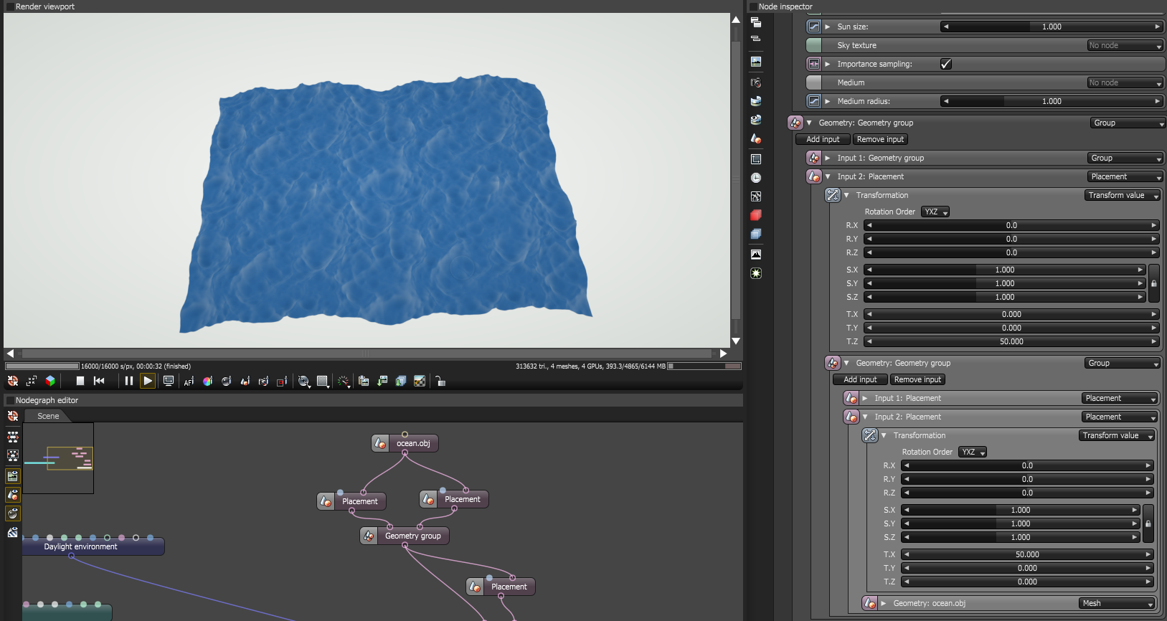Click the stop render square button

(80, 381)
